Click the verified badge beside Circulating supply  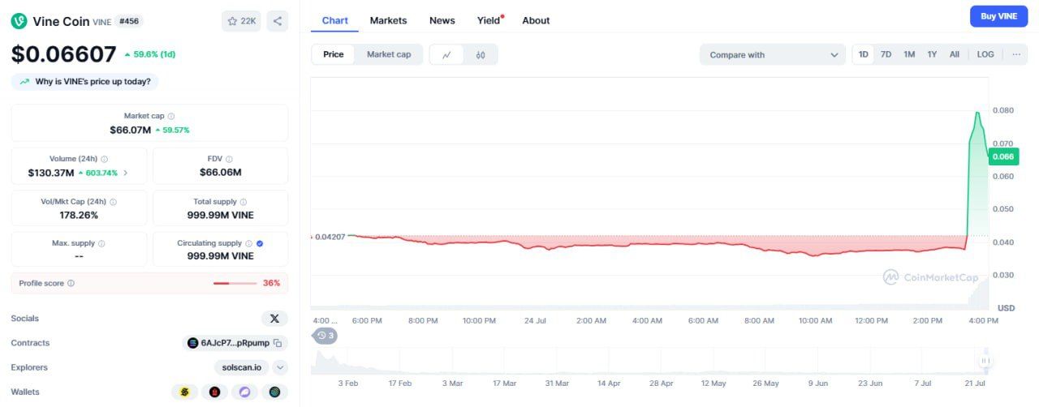[260, 243]
